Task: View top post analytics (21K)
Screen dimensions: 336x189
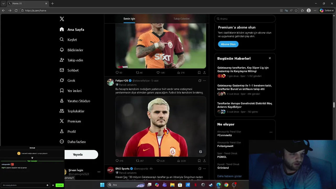Action: (x=181, y=72)
